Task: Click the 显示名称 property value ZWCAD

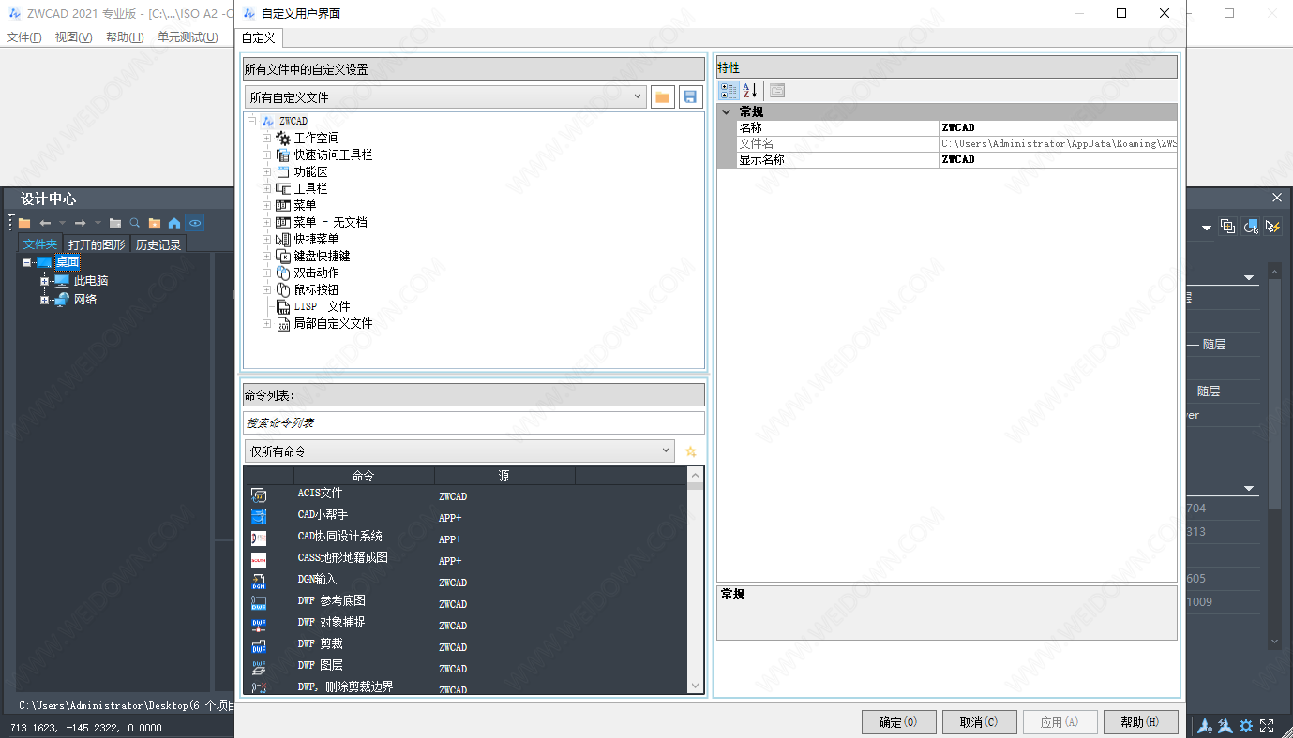Action: coord(1058,160)
